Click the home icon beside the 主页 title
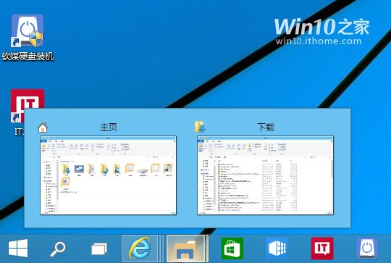Image resolution: width=391 pixels, height=263 pixels. coord(43,128)
